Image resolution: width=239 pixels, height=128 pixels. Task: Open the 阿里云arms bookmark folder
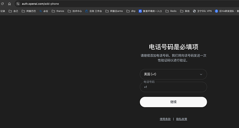(114, 11)
